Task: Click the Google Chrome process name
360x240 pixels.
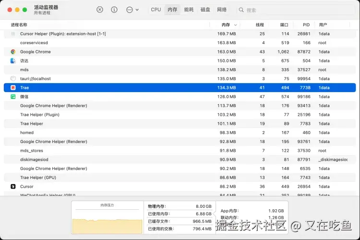Action: click(x=36, y=52)
